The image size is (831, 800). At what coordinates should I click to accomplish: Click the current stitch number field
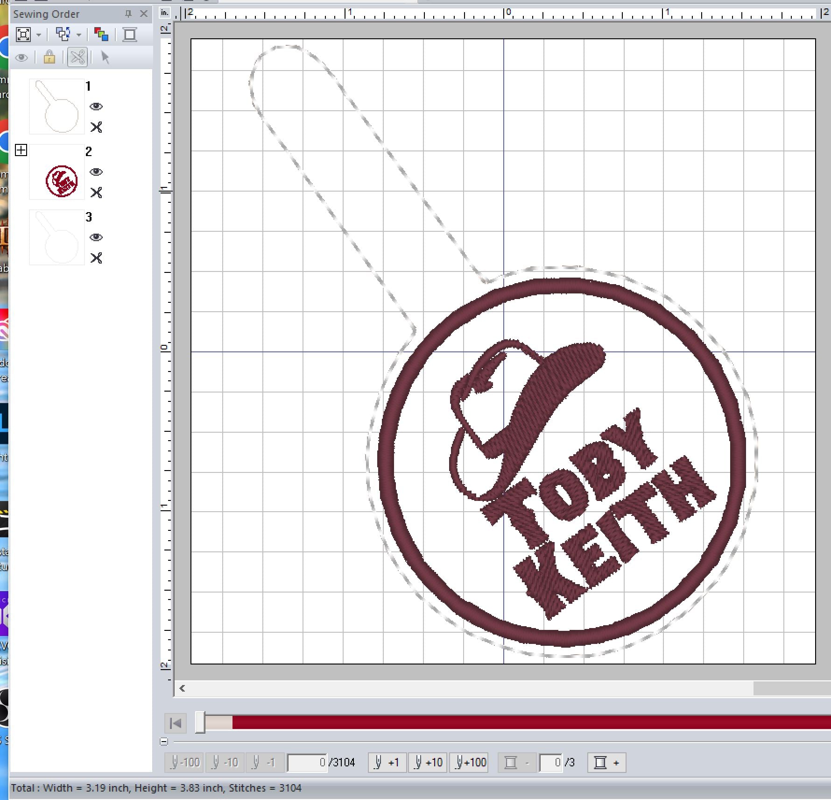[307, 763]
